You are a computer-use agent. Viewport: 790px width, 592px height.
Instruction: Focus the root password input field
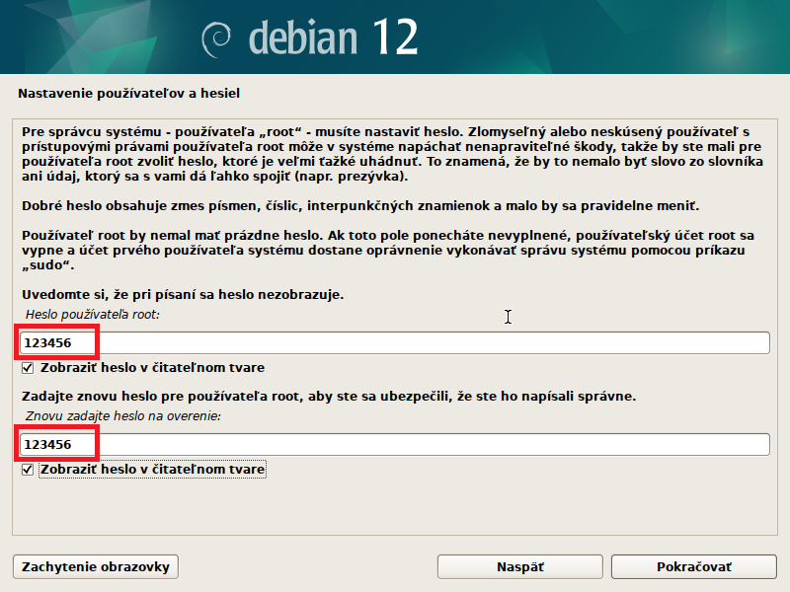coord(395,342)
